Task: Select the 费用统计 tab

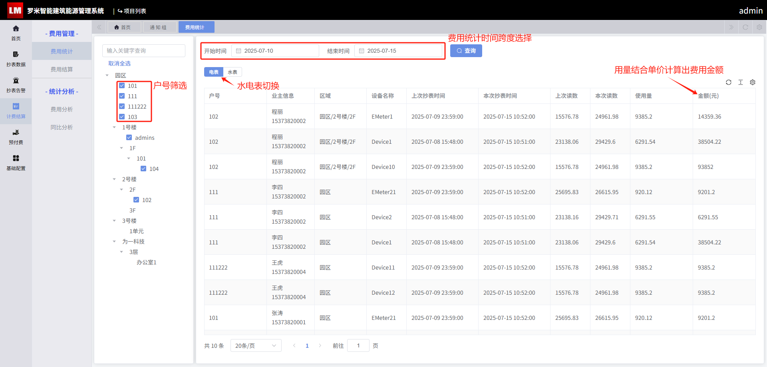Action: [x=197, y=27]
